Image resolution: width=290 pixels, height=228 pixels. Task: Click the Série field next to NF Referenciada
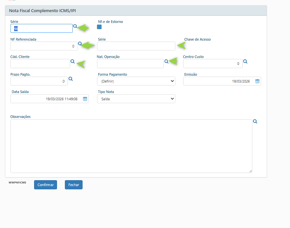click(x=136, y=46)
